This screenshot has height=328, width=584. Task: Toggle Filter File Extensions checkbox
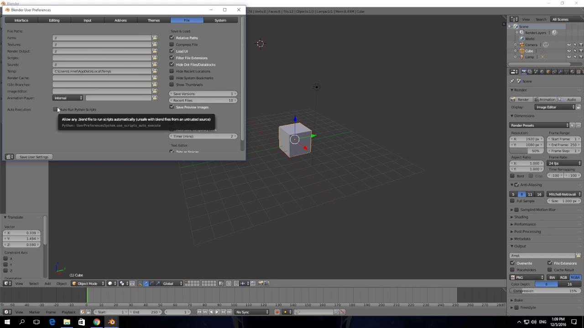172,58
